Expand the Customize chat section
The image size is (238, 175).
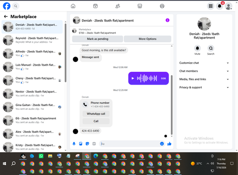(x=204, y=63)
